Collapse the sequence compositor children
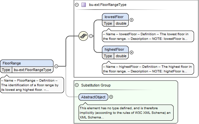The image size is (199, 124). point(91,36)
